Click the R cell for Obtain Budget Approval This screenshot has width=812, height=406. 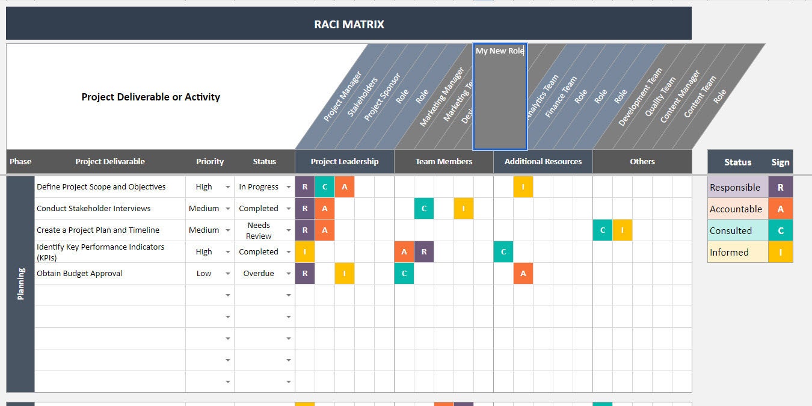click(x=305, y=274)
